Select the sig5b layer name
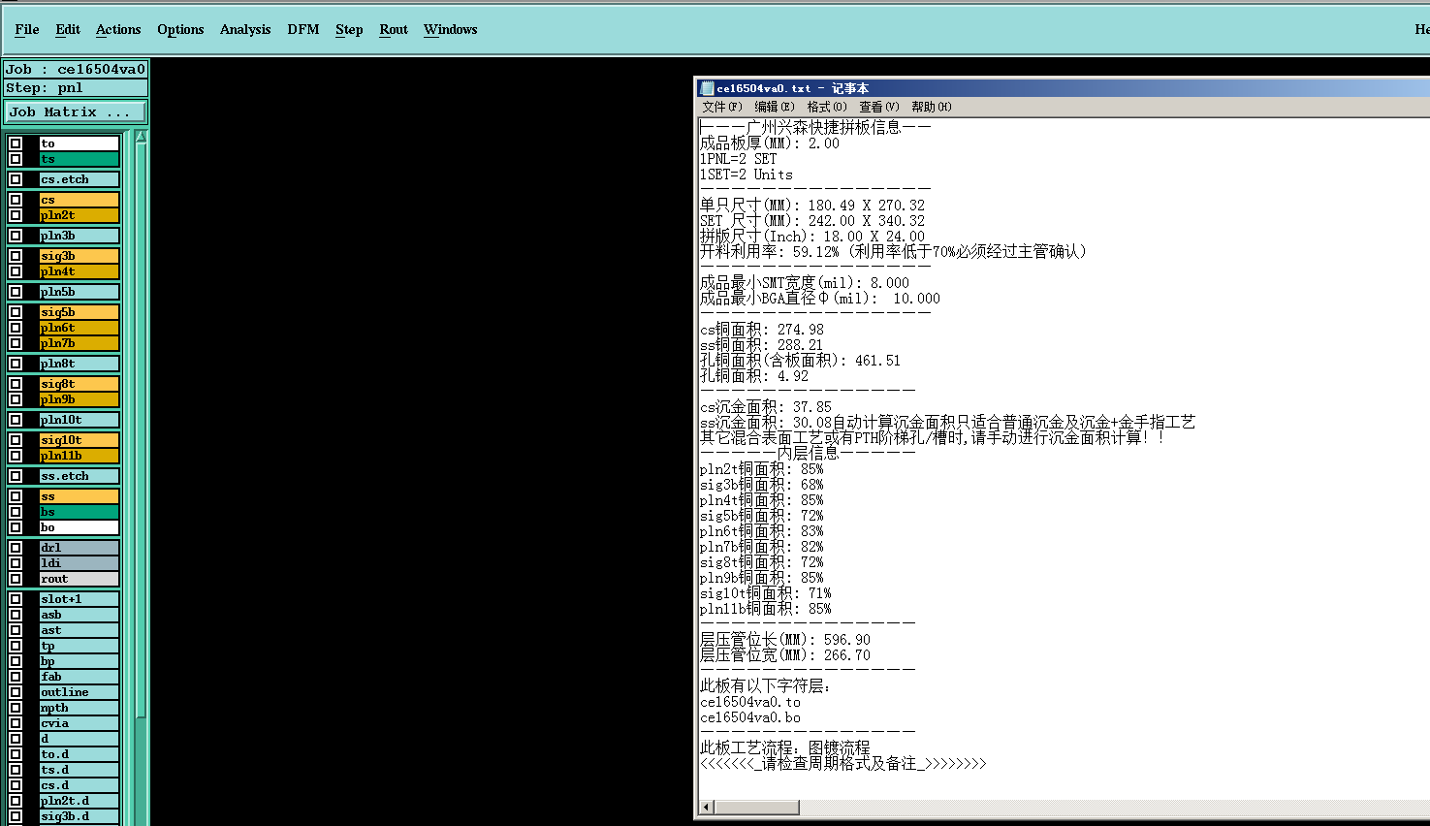The image size is (1430, 826). [79, 312]
